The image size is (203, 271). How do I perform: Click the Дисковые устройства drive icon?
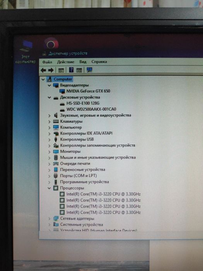coord(56,98)
